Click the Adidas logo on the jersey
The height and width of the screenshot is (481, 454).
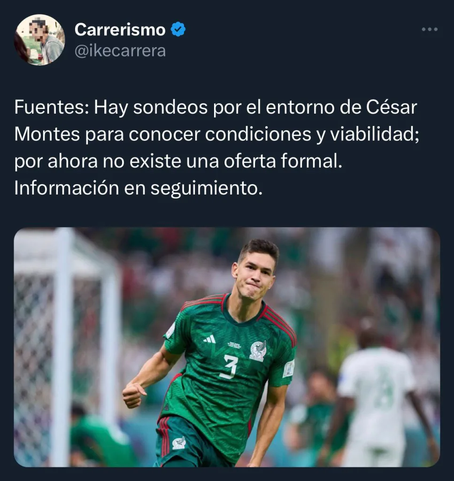click(210, 339)
